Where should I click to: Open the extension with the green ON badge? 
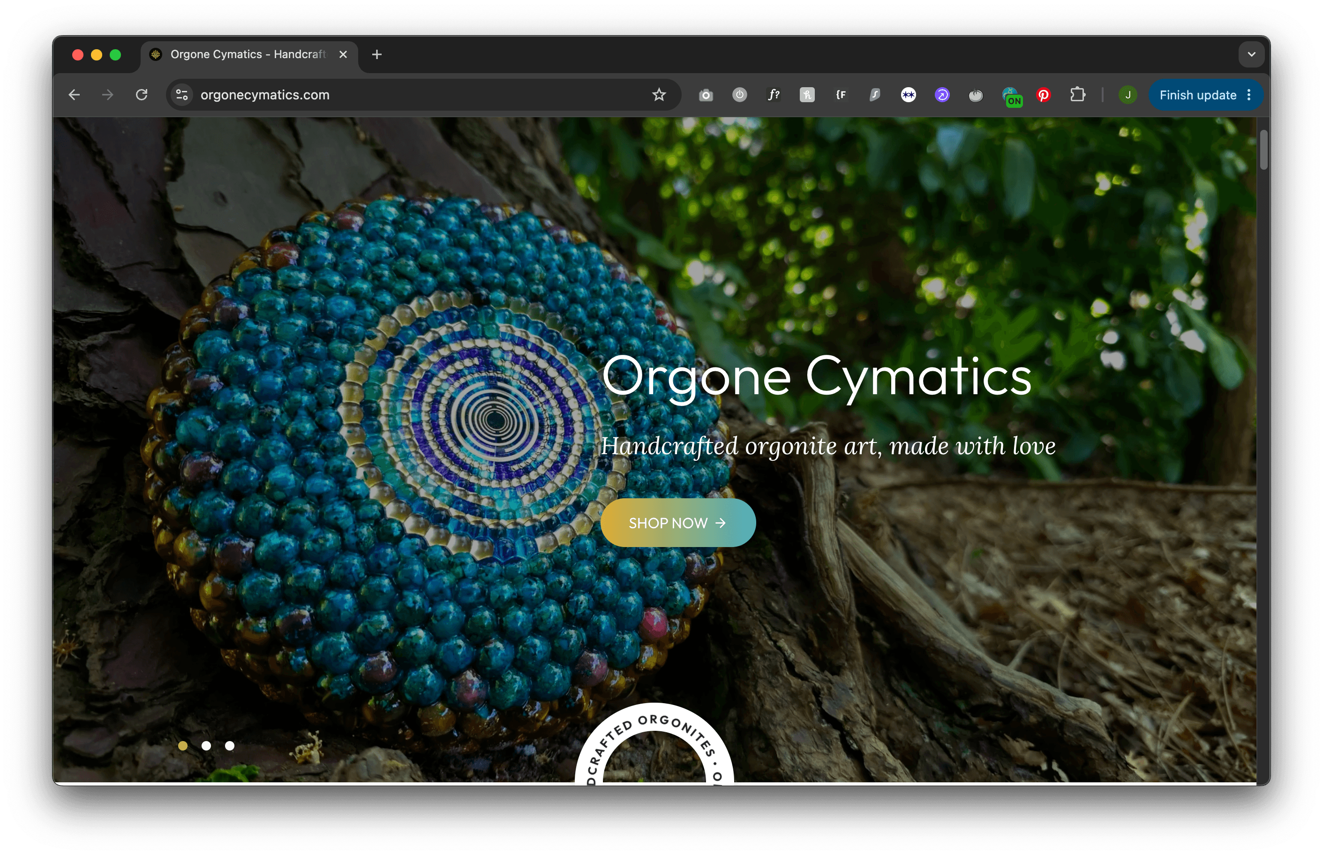1012,96
